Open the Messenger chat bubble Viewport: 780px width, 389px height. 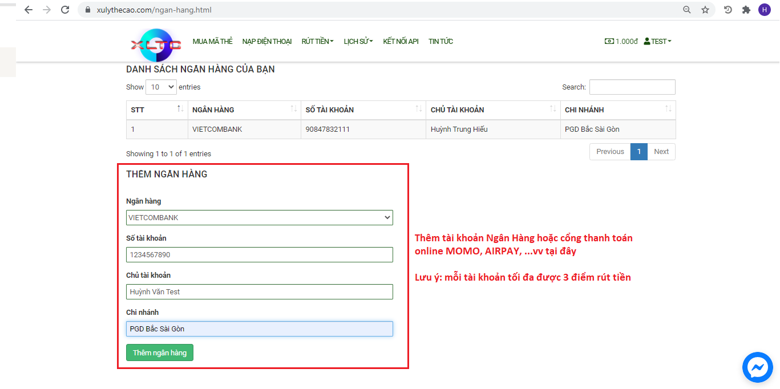[x=758, y=367]
